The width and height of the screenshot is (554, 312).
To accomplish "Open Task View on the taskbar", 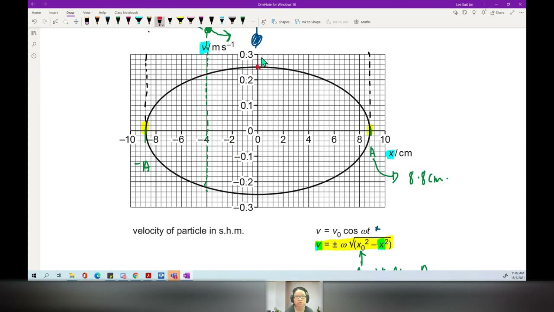I will click(59, 276).
